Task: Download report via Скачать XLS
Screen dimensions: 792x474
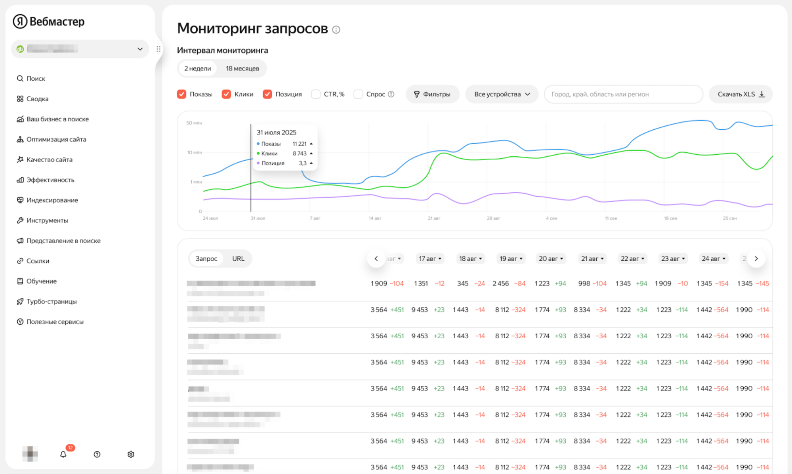Action: (740, 94)
